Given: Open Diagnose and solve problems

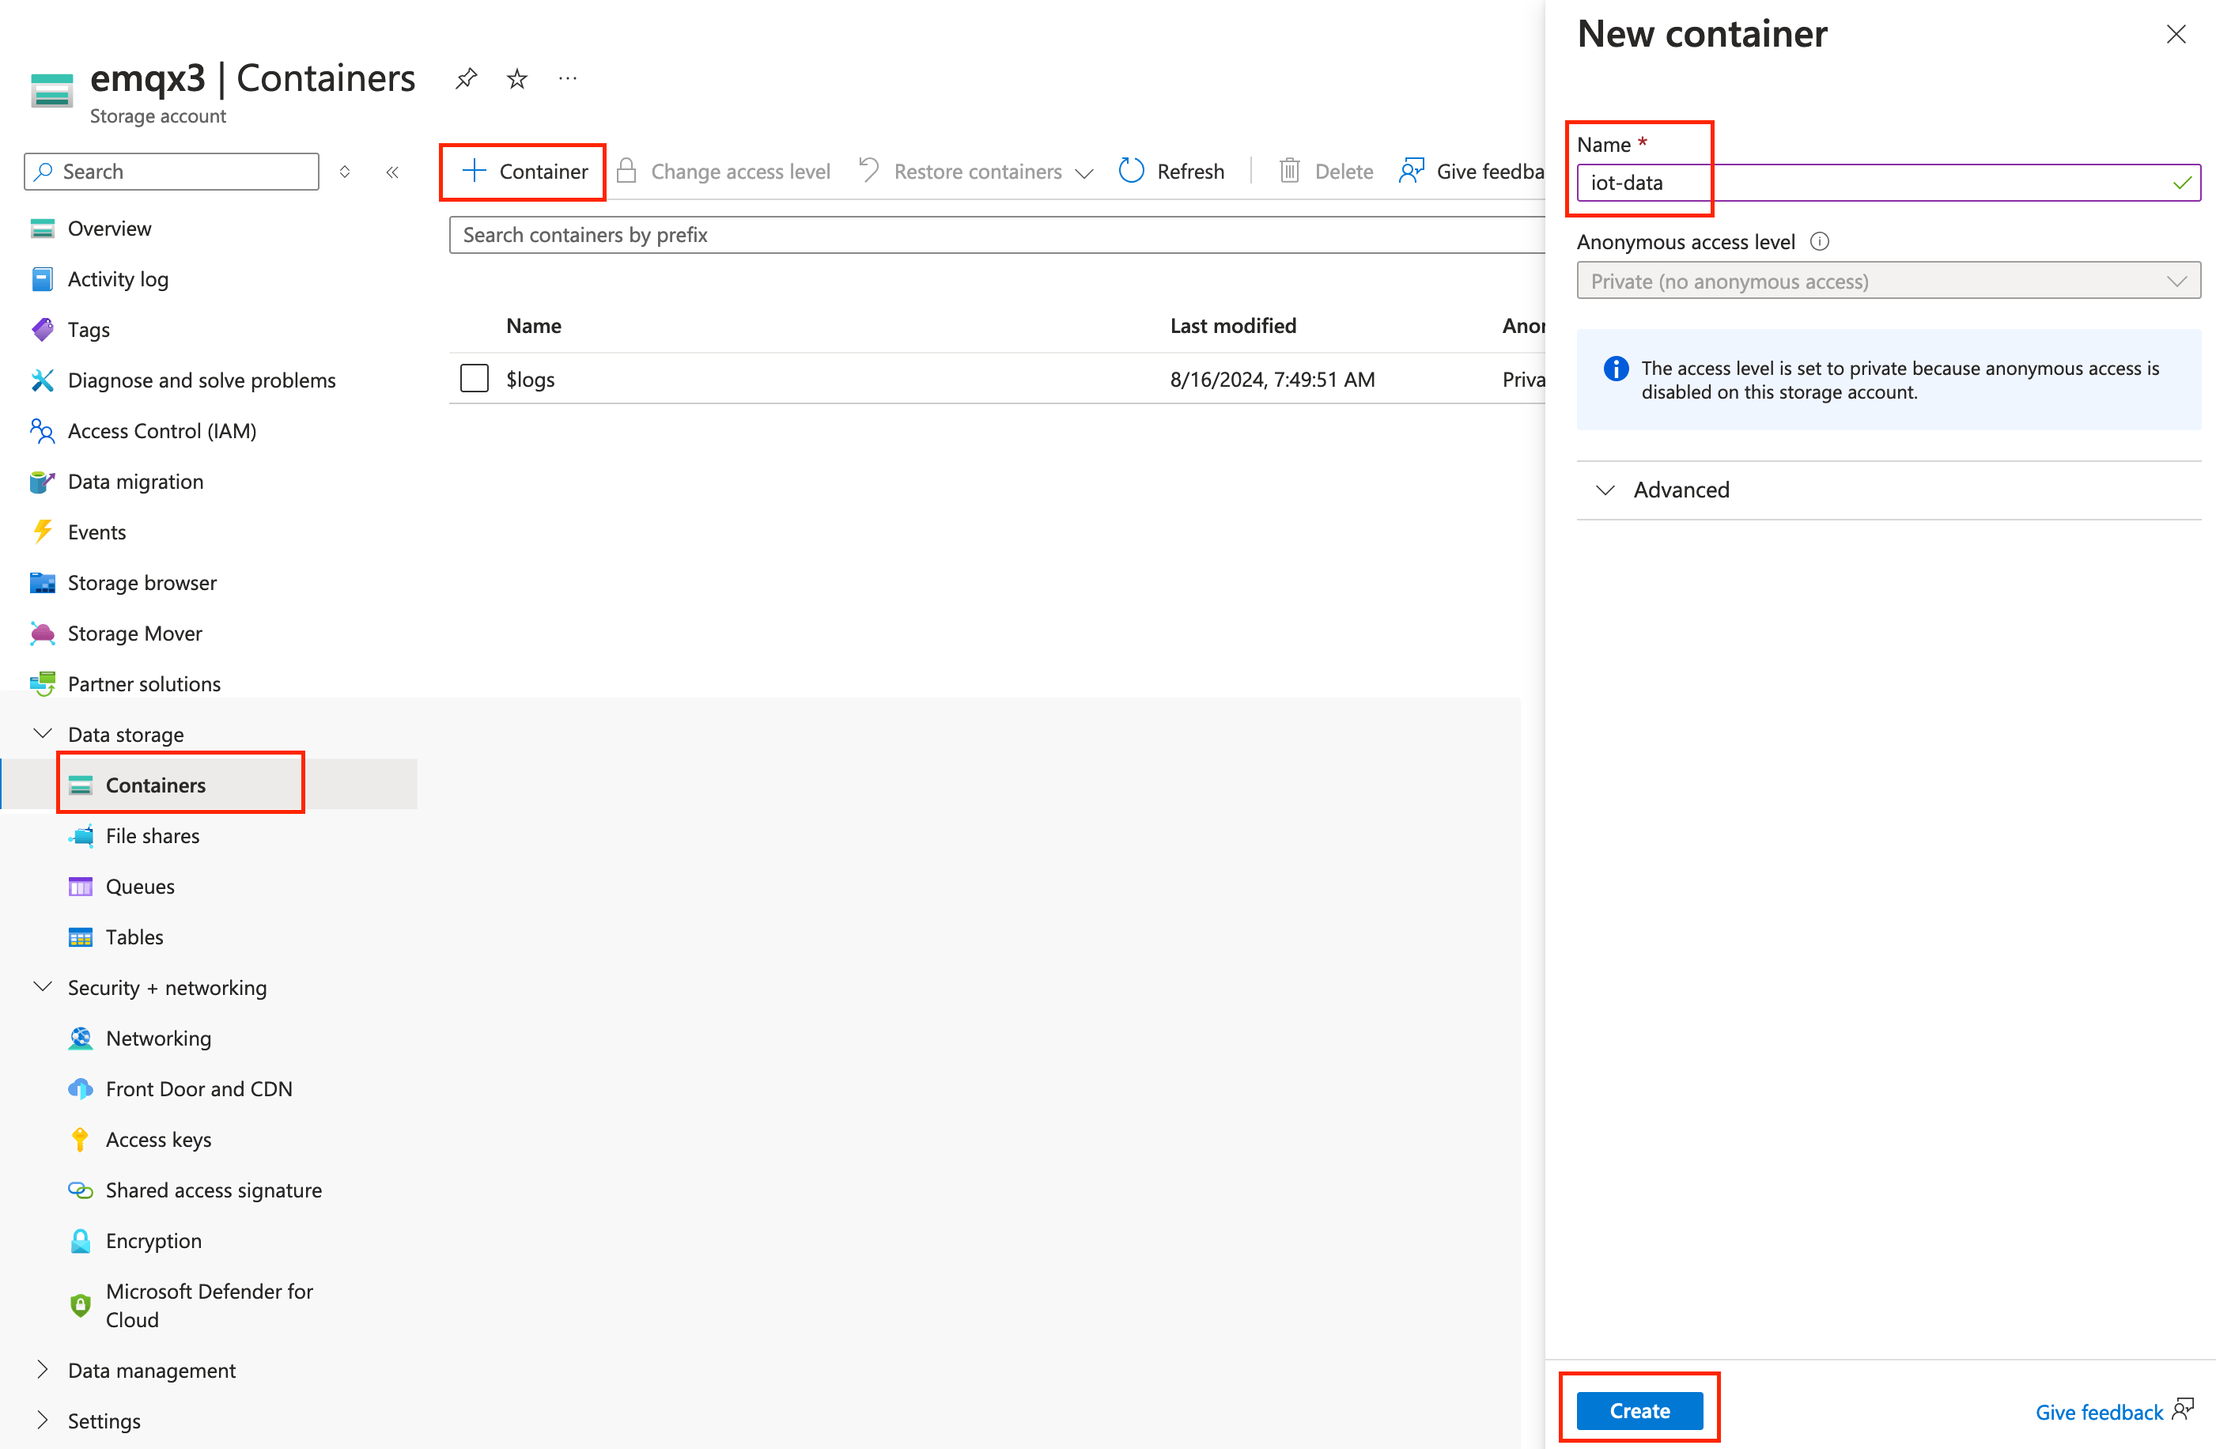Looking at the screenshot, I should (202, 380).
